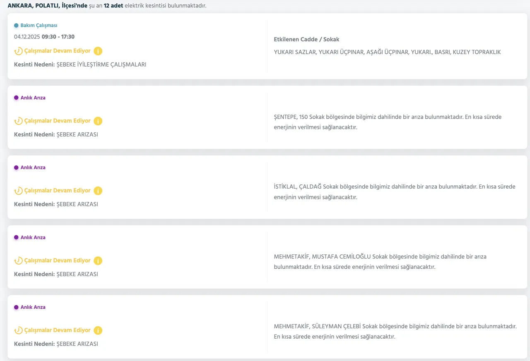The image size is (530, 361).
Task: Open info icon for the SÜLEYMAN ÇELEBİ outage
Action: pyautogui.click(x=98, y=330)
